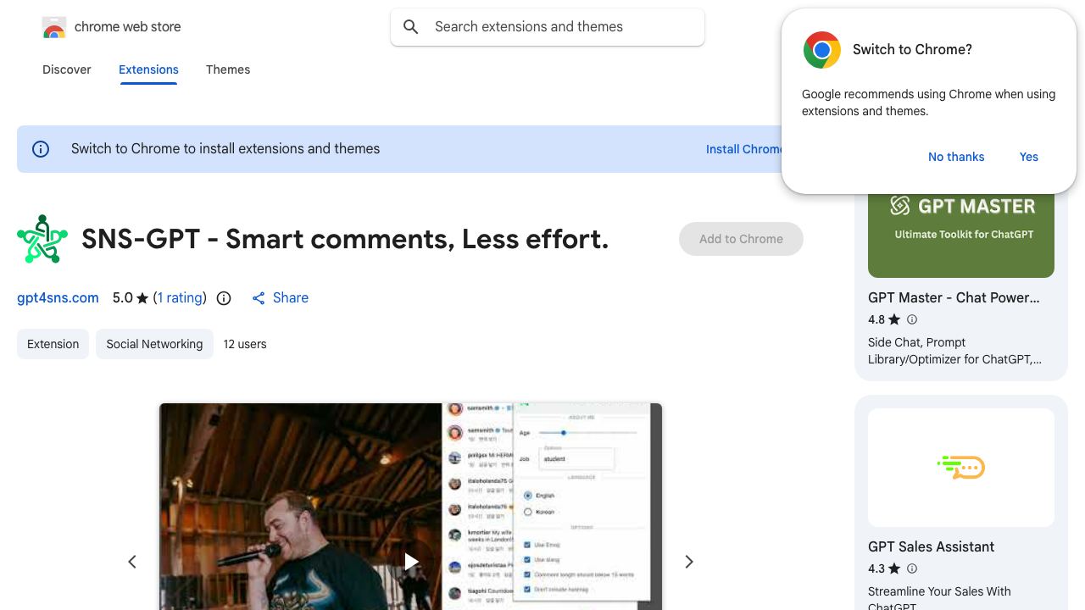Viewport: 1085px width, 610px height.
Task: Open the GPT Sales Assistant title
Action: point(931,546)
